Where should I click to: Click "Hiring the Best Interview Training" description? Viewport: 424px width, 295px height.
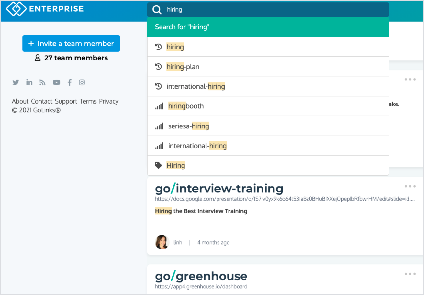tap(201, 211)
